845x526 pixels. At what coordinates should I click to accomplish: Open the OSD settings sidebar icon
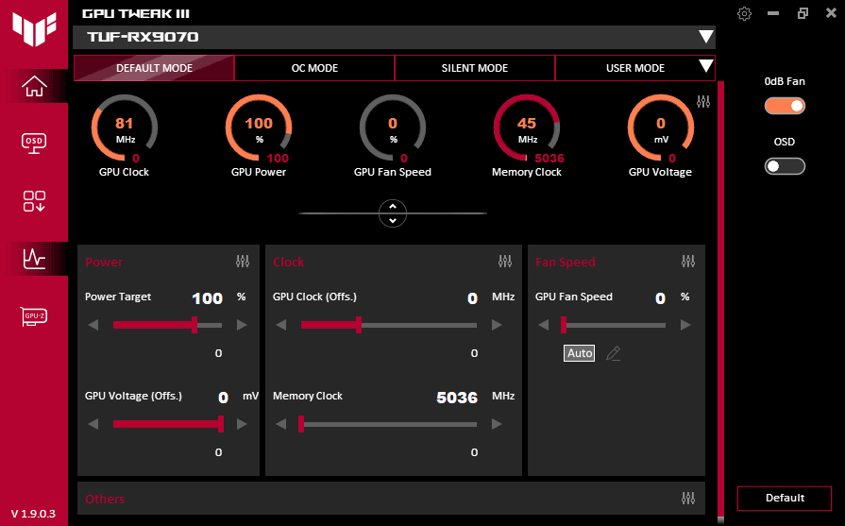(x=35, y=143)
